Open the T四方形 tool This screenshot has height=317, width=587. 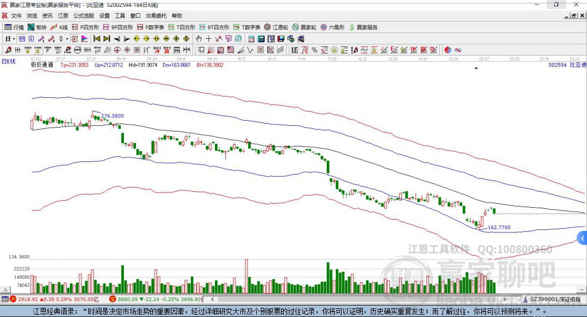(182, 27)
